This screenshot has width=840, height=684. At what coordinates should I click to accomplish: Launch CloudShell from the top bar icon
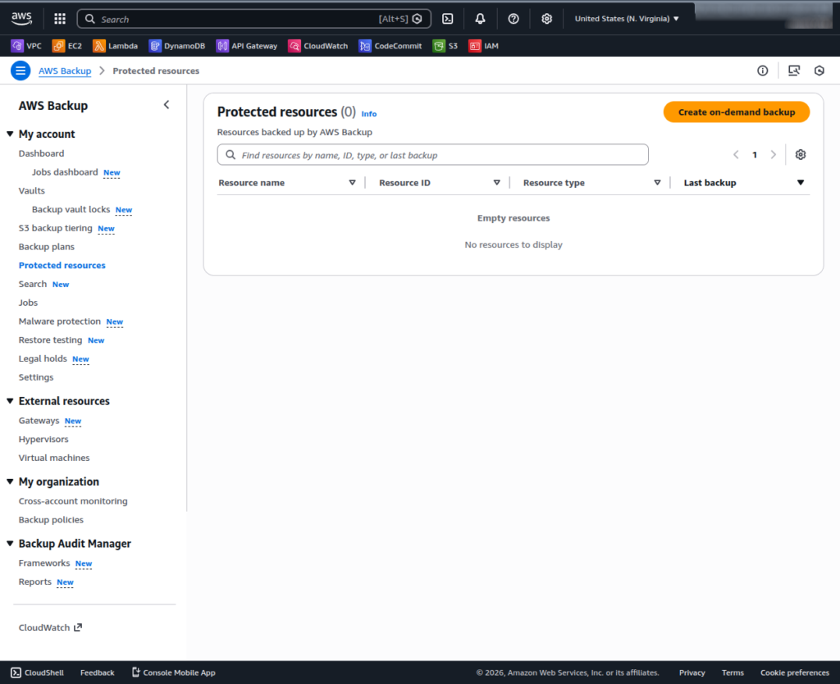click(447, 19)
